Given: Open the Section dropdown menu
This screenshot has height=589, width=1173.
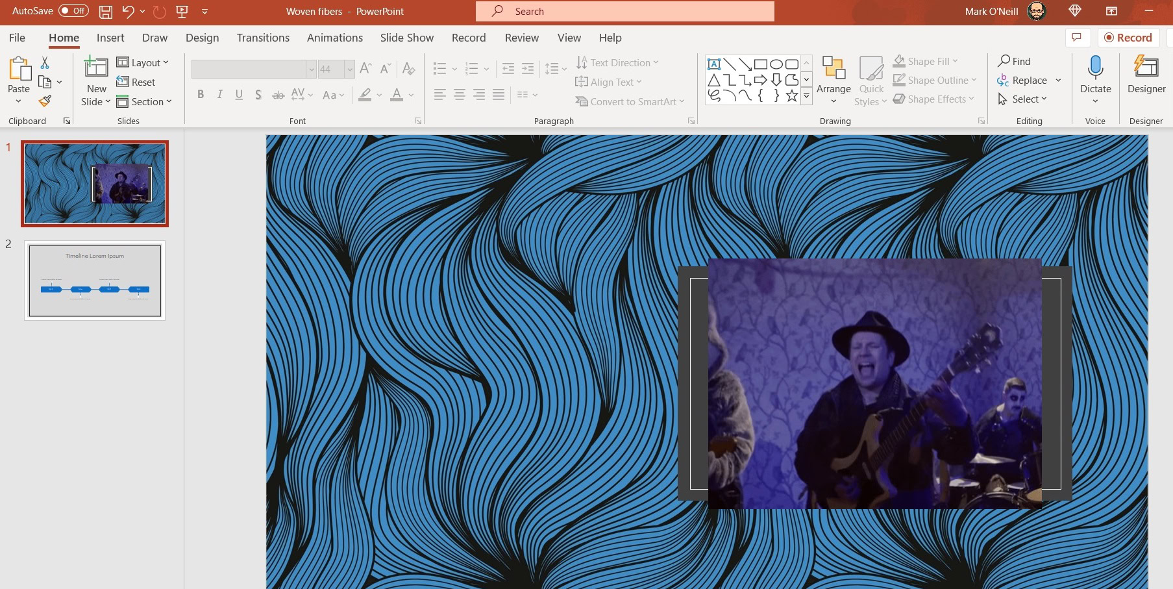Looking at the screenshot, I should (144, 102).
